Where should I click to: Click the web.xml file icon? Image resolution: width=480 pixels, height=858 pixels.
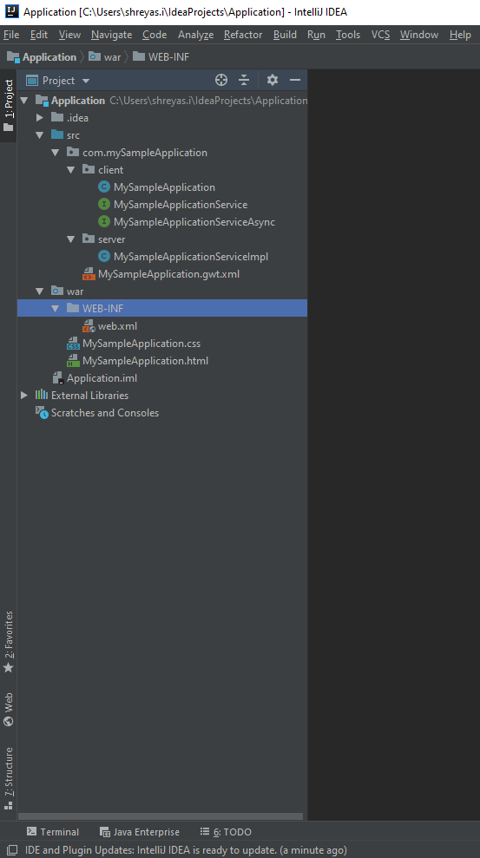pyautogui.click(x=89, y=327)
